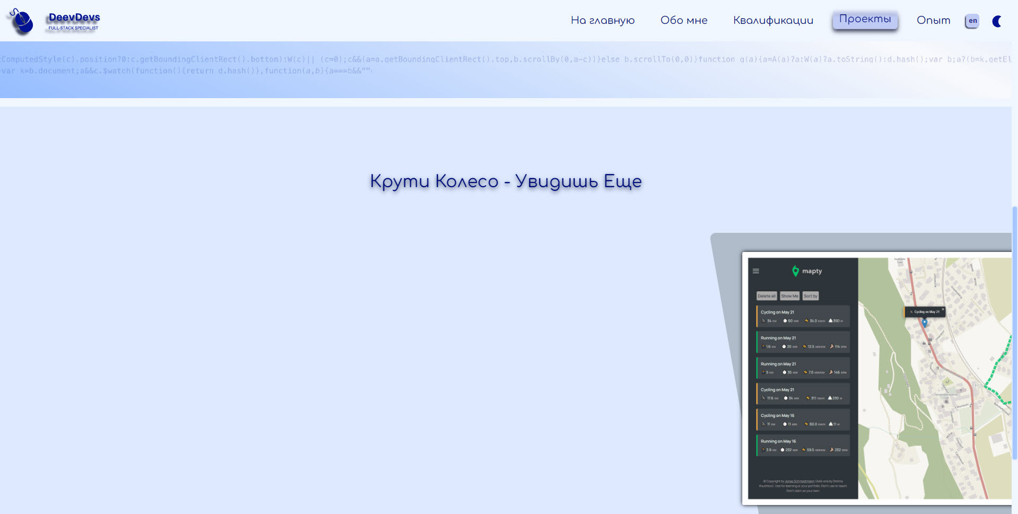
Task: Select the Проекты nav item
Action: tap(865, 20)
